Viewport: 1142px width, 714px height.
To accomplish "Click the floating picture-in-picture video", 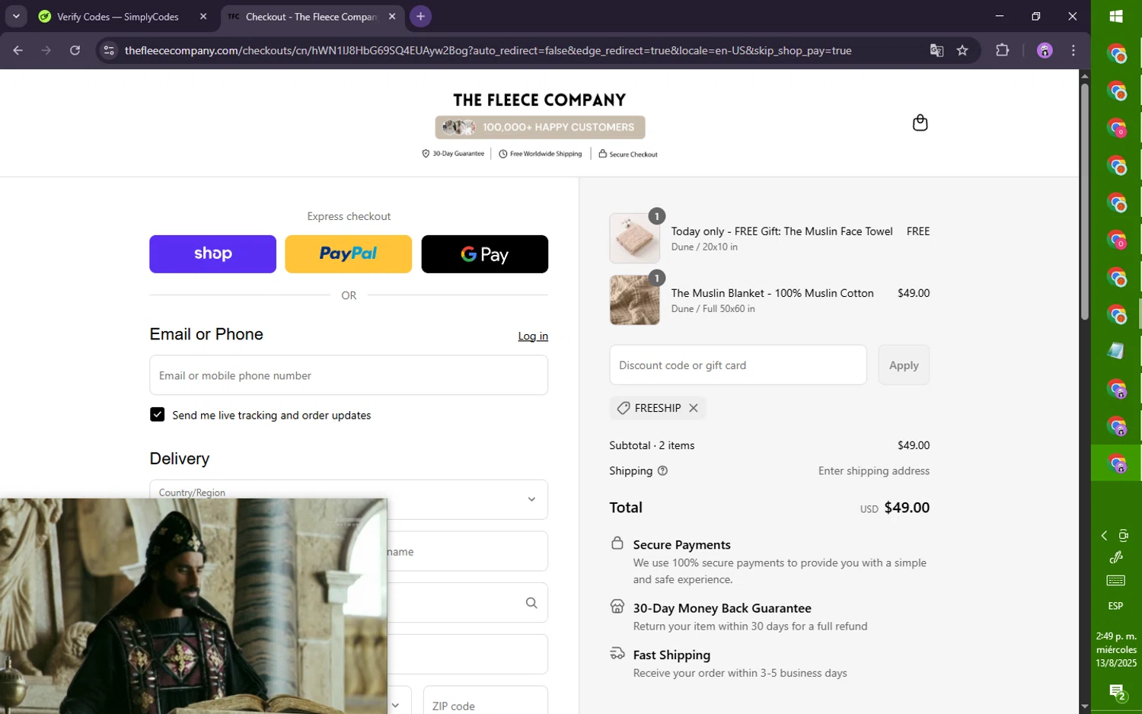I will coord(193,606).
